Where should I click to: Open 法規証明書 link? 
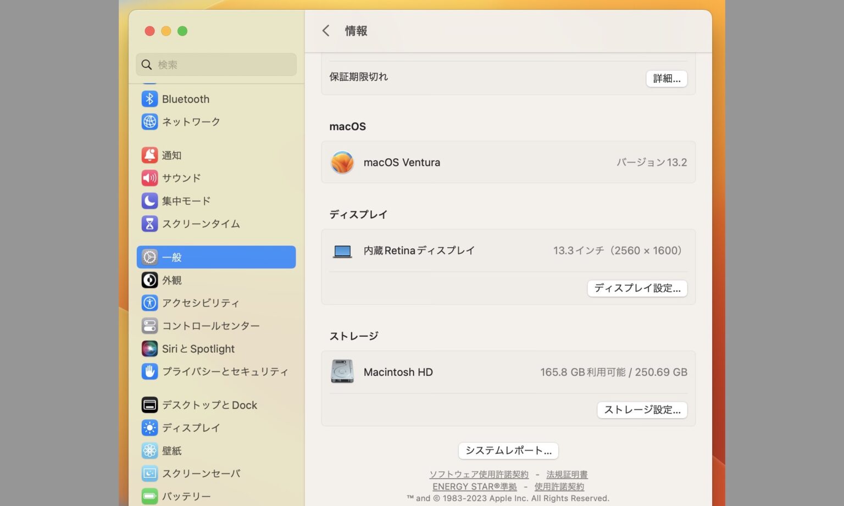click(x=567, y=474)
